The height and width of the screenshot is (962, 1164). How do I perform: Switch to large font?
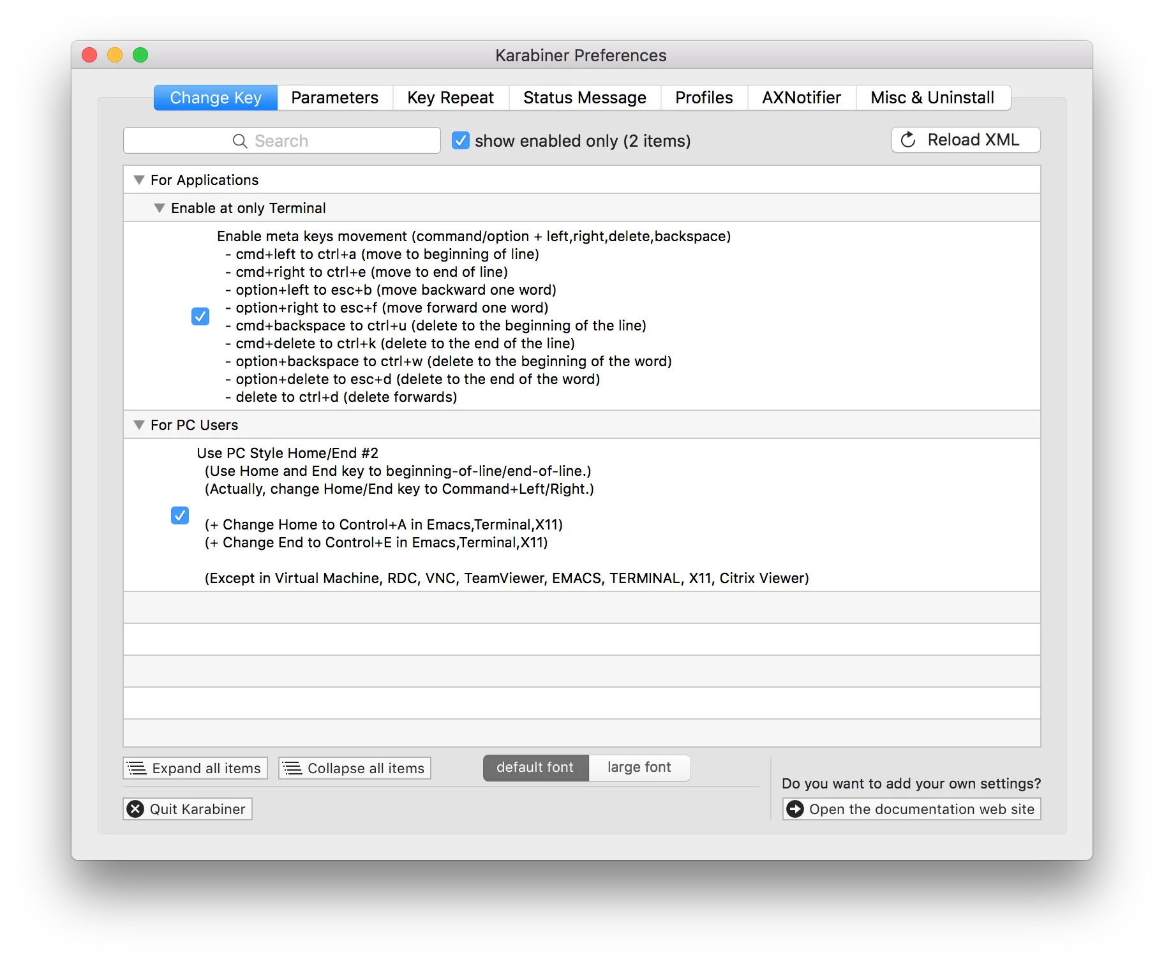pyautogui.click(x=639, y=767)
